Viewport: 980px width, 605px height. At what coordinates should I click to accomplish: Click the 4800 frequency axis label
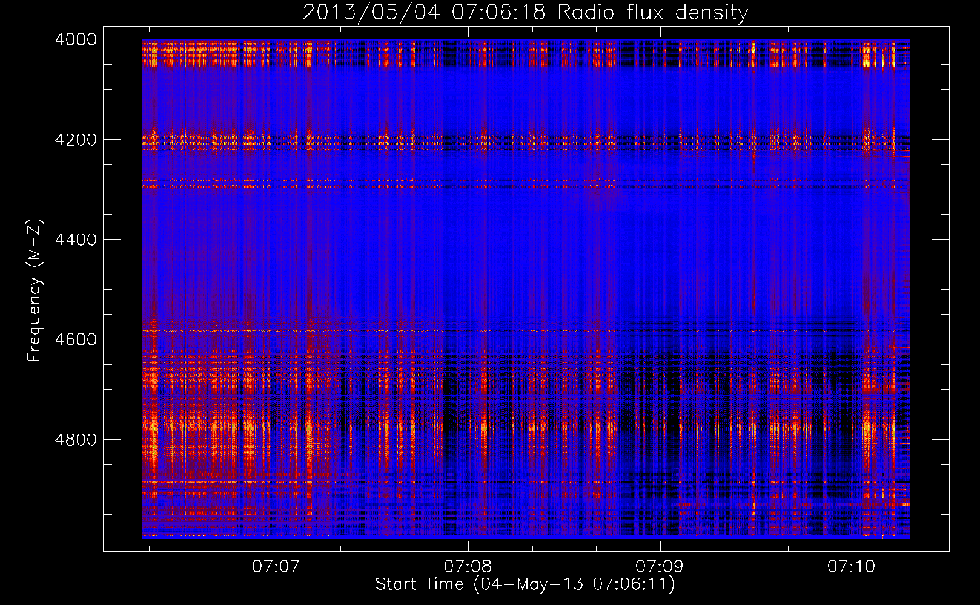[76, 440]
